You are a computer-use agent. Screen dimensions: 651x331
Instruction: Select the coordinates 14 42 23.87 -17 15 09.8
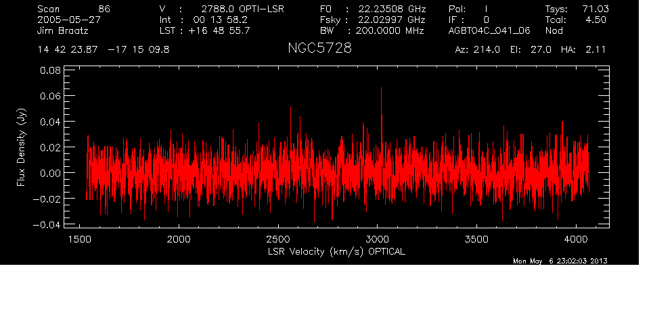(x=104, y=50)
